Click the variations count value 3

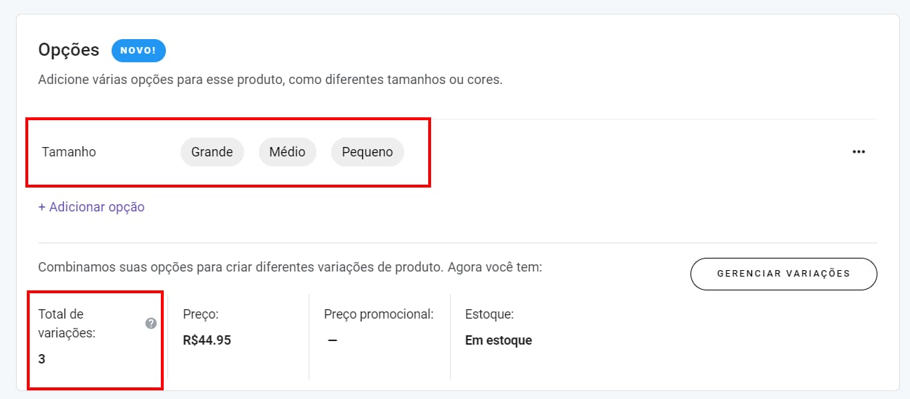tap(42, 358)
